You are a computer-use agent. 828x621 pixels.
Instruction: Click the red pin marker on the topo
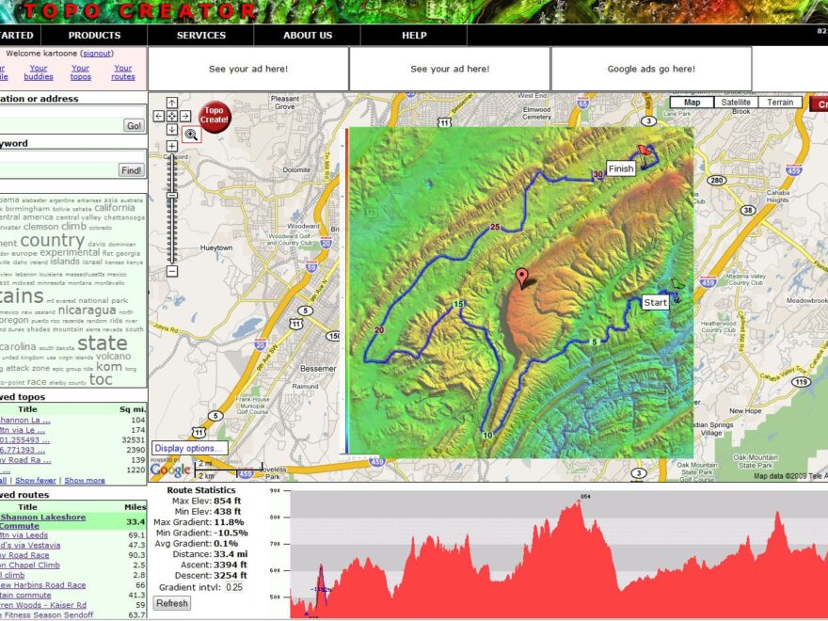[x=522, y=278]
